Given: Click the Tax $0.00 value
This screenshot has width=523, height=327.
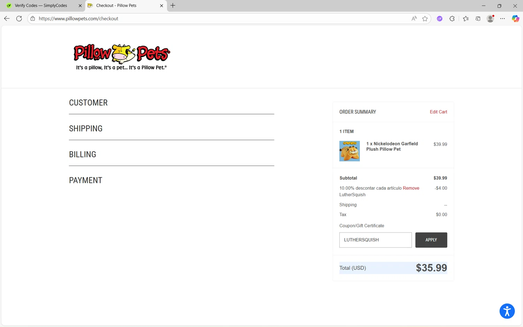Looking at the screenshot, I should tap(441, 214).
